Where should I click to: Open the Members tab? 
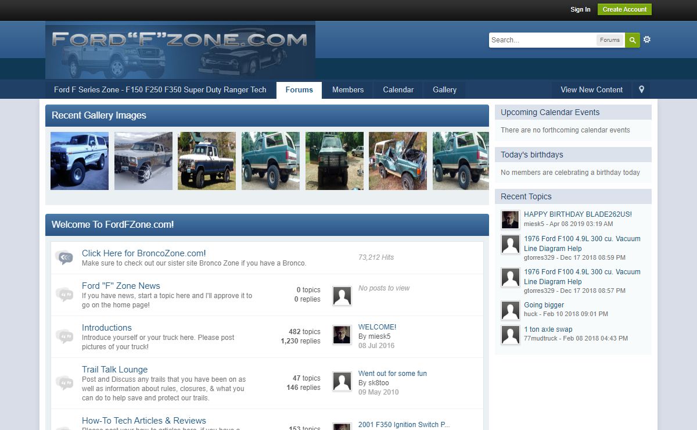click(348, 89)
